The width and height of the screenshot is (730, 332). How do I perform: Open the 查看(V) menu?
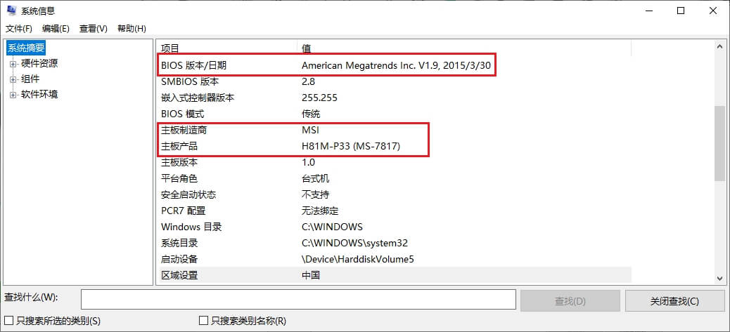(x=93, y=29)
